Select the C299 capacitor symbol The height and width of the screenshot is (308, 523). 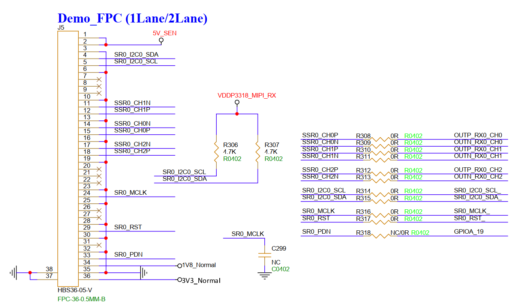pyautogui.click(x=264, y=255)
